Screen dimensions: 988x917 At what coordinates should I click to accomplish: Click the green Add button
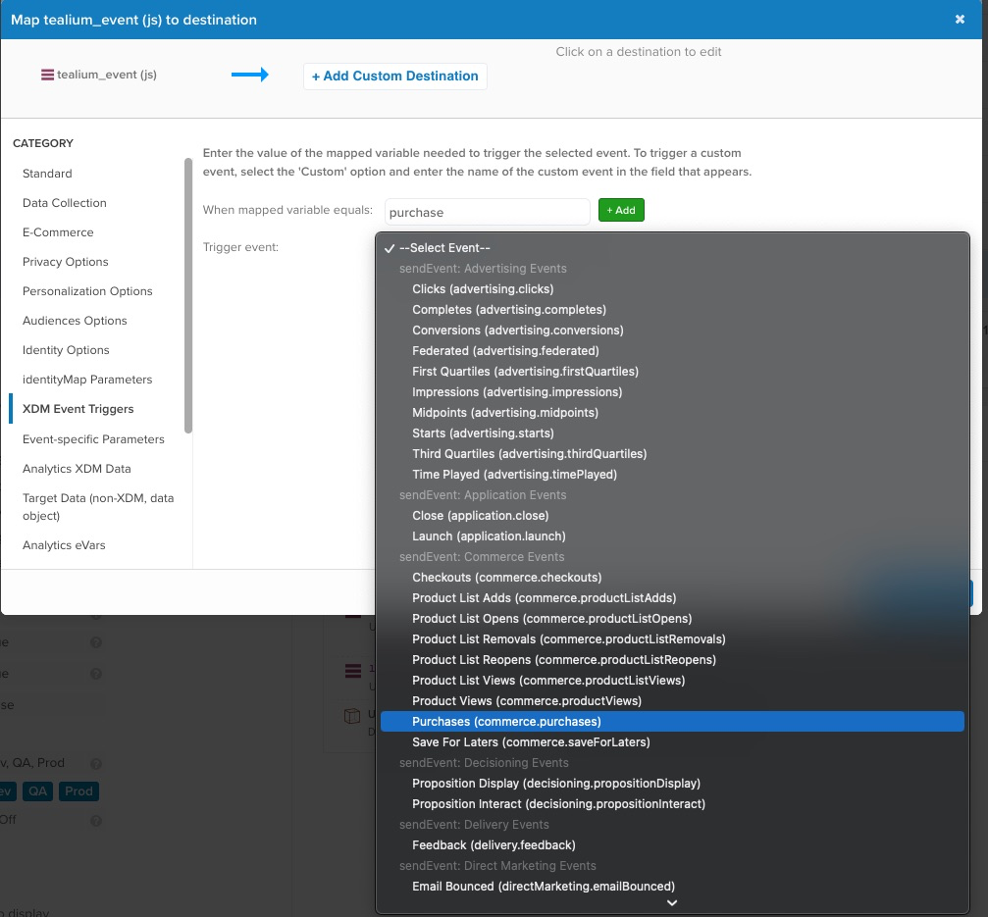point(620,210)
